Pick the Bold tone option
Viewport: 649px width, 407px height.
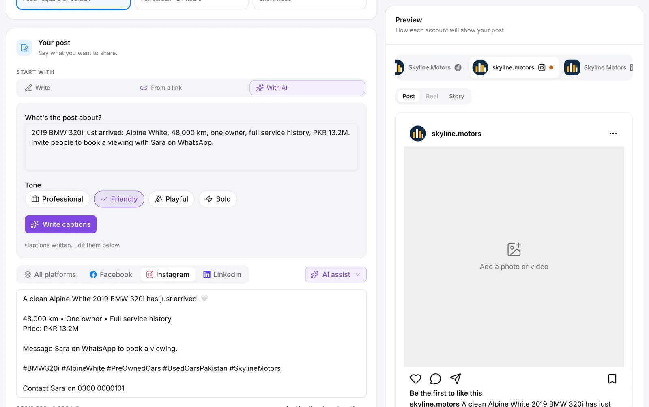pyautogui.click(x=218, y=199)
